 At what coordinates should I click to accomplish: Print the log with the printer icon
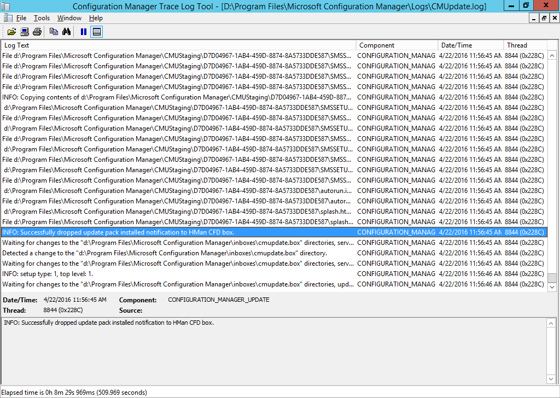pyautogui.click(x=37, y=32)
